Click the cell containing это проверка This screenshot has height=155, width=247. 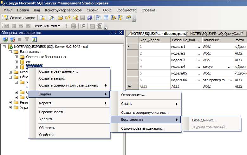(x=218, y=80)
